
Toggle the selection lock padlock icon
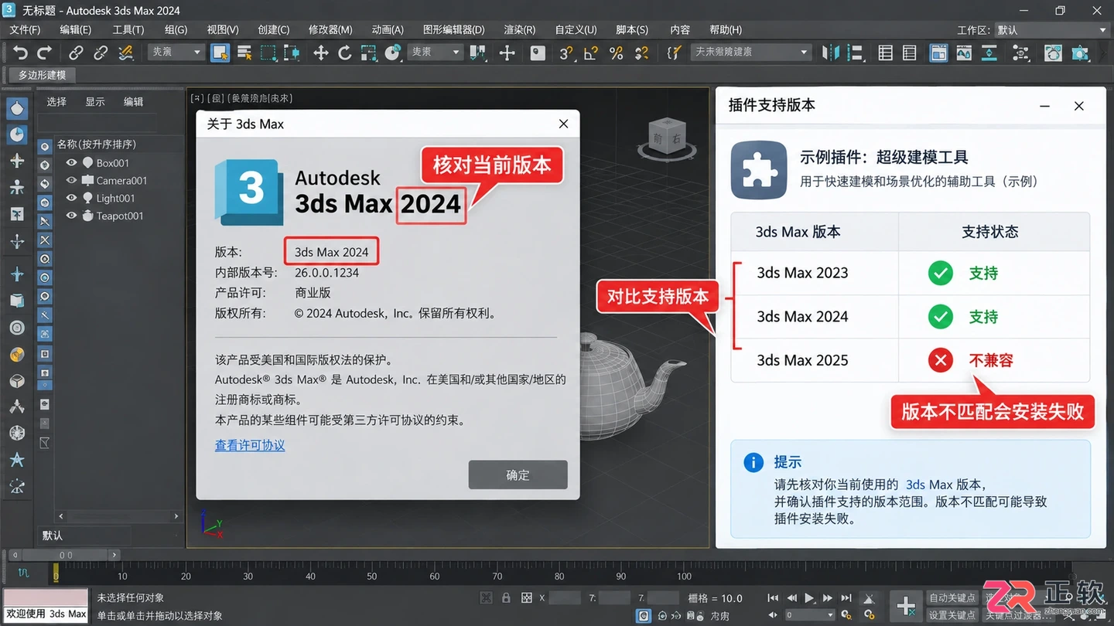click(506, 598)
